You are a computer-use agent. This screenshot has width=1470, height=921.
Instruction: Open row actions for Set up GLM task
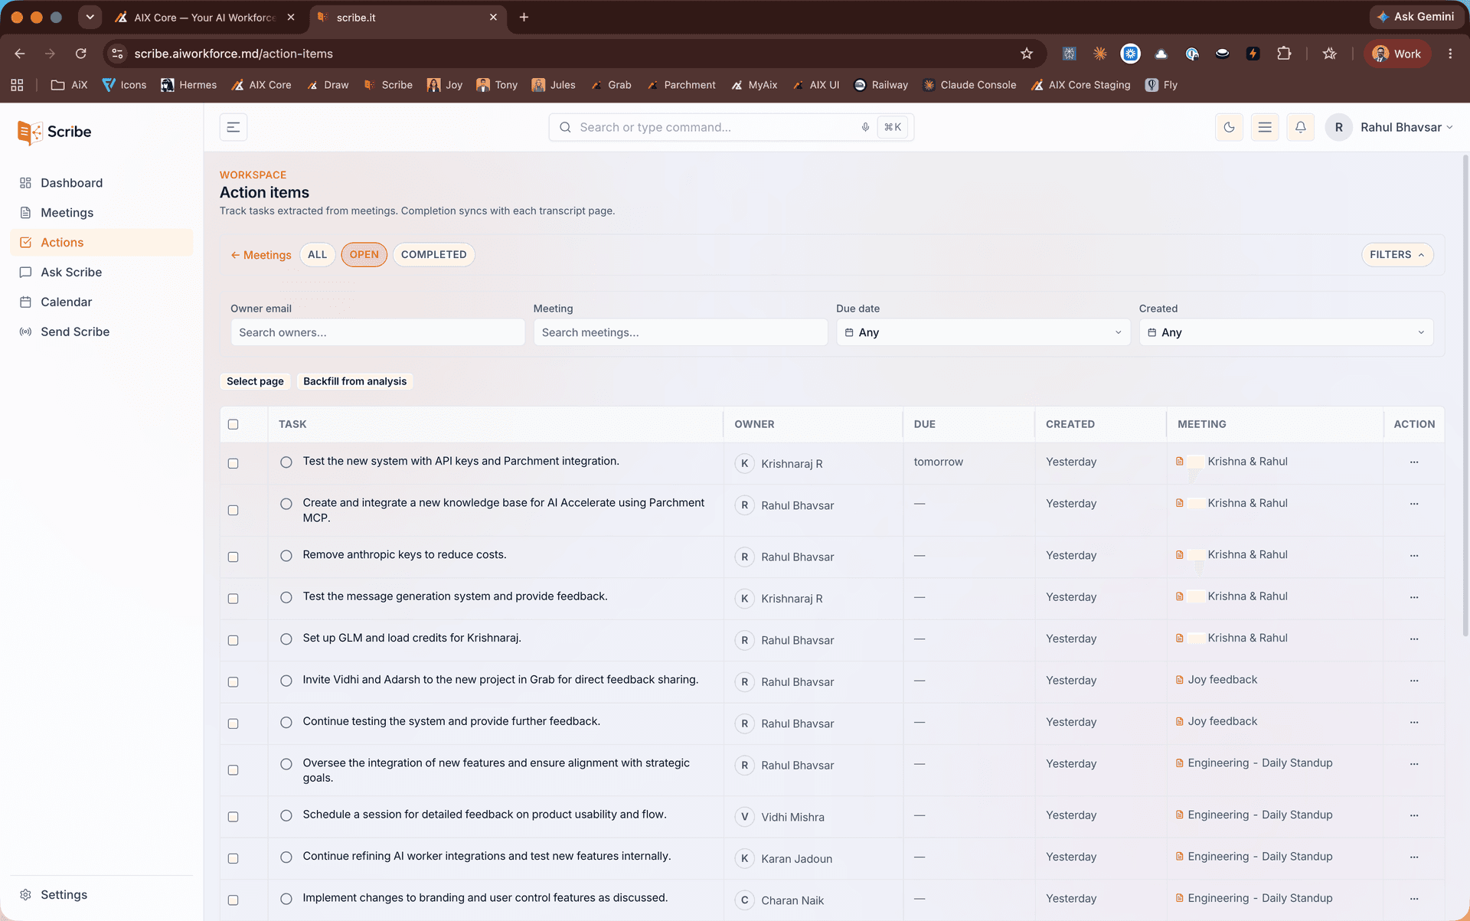(x=1413, y=638)
